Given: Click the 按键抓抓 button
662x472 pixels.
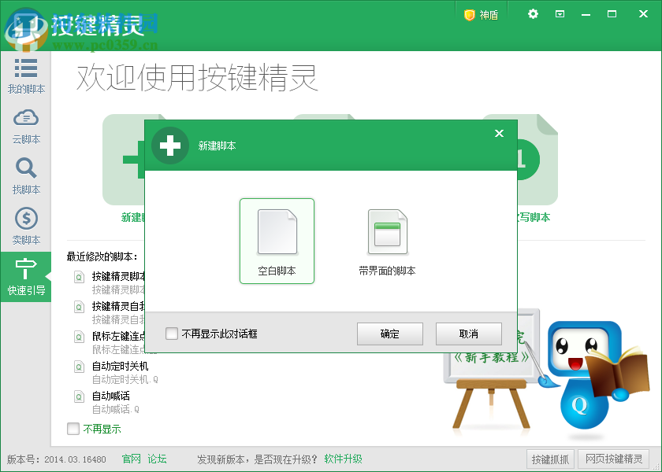Looking at the screenshot, I should [x=550, y=459].
